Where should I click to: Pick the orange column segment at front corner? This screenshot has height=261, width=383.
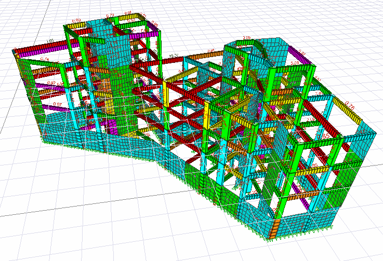click(x=276, y=226)
